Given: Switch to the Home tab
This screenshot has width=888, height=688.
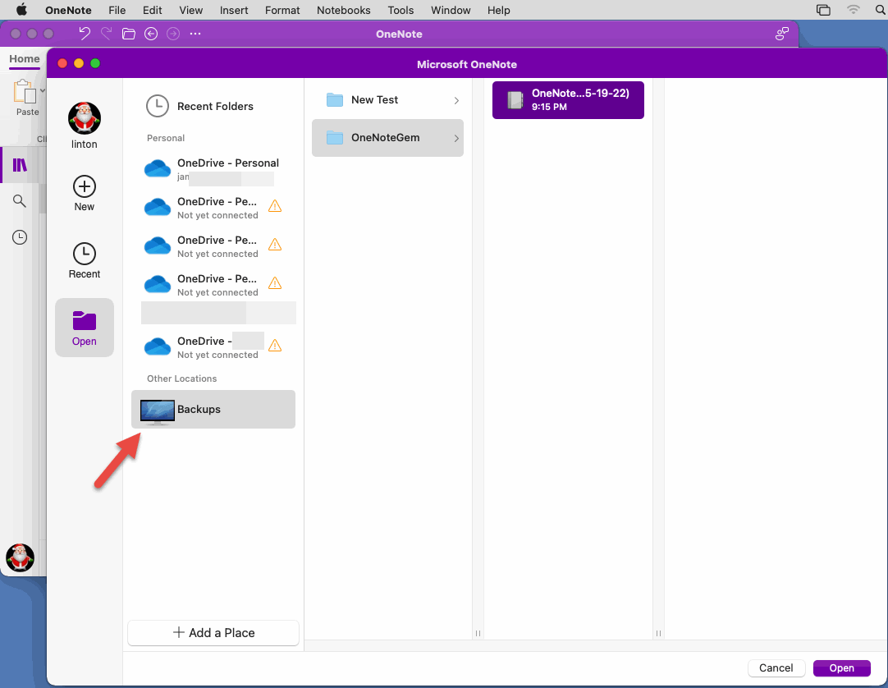Looking at the screenshot, I should click(25, 59).
